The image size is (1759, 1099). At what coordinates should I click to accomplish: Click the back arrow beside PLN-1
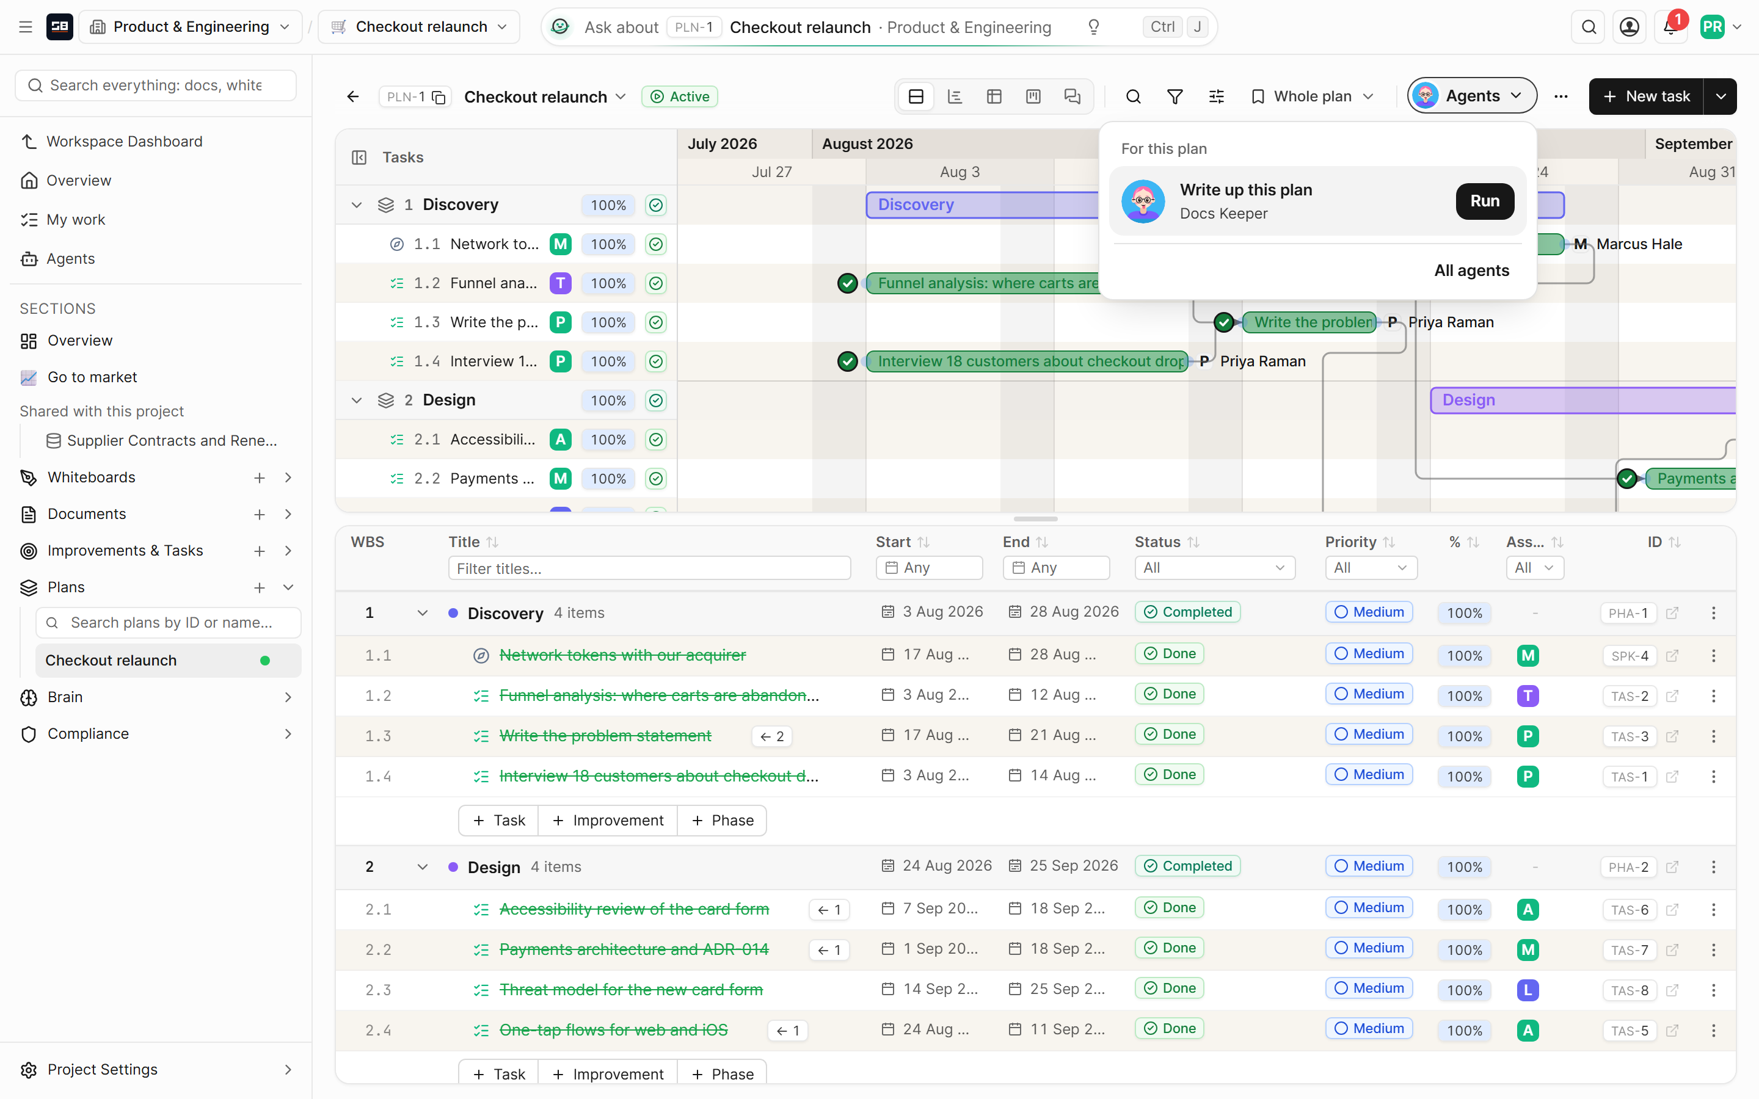[x=353, y=96]
